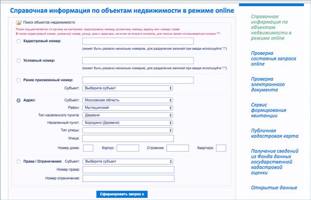311x200 pixels.
Task: Click the Поиск объектов недвижимости heading
Action: tap(49, 22)
